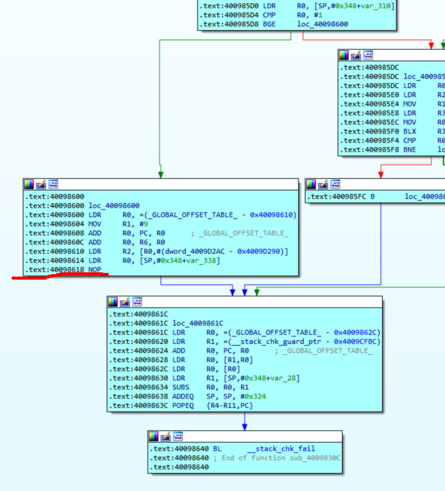445x491 pixels.
Task: Select the ADD R0, PC, R0 line at 40098608
Action: tap(95, 233)
